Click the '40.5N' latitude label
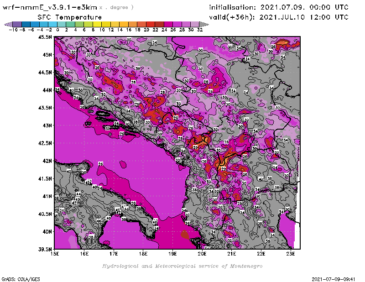The height and width of the screenshot is (282, 365). coord(45,214)
